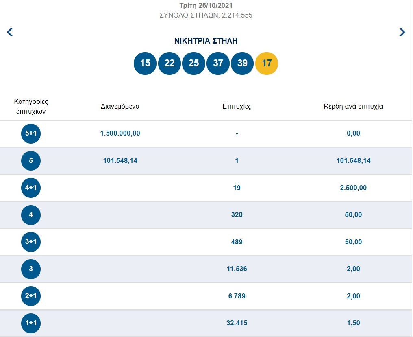Select winning number ball 39
This screenshot has height=337, width=413.
coord(242,63)
